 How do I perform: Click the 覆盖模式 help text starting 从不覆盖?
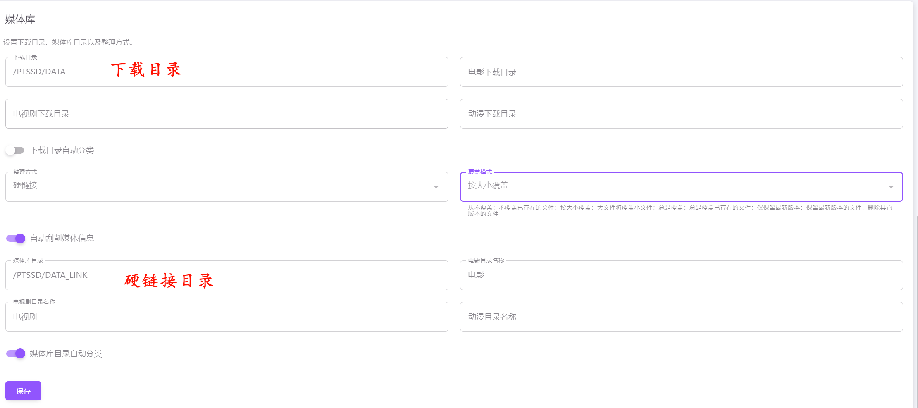coord(680,210)
